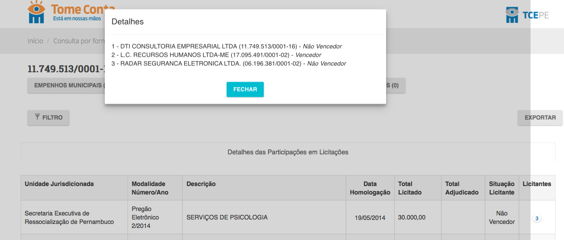The height and width of the screenshot is (240, 564).
Task: Click the Total Adjudicado column header
Action: click(x=461, y=188)
